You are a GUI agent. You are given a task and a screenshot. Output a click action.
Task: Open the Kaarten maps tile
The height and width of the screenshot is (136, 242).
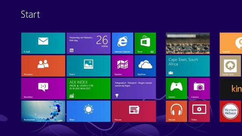(x=123, y=66)
